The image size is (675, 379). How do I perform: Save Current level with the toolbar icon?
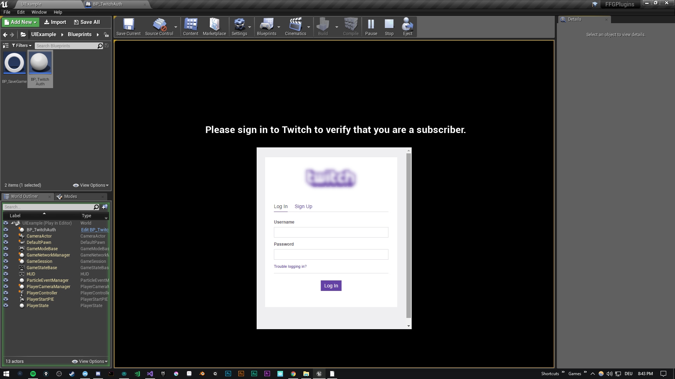pyautogui.click(x=128, y=26)
